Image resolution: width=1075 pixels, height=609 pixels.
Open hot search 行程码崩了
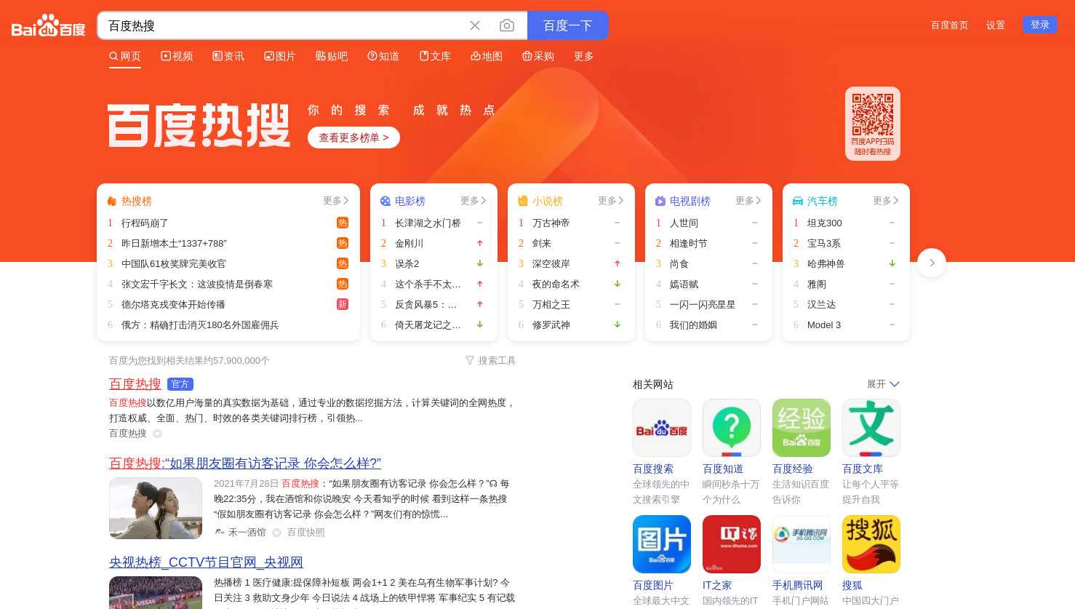pos(145,223)
